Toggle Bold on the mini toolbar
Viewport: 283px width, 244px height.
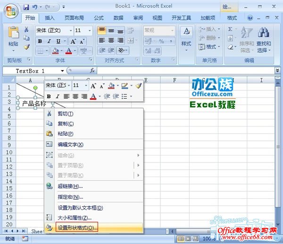tap(49, 97)
